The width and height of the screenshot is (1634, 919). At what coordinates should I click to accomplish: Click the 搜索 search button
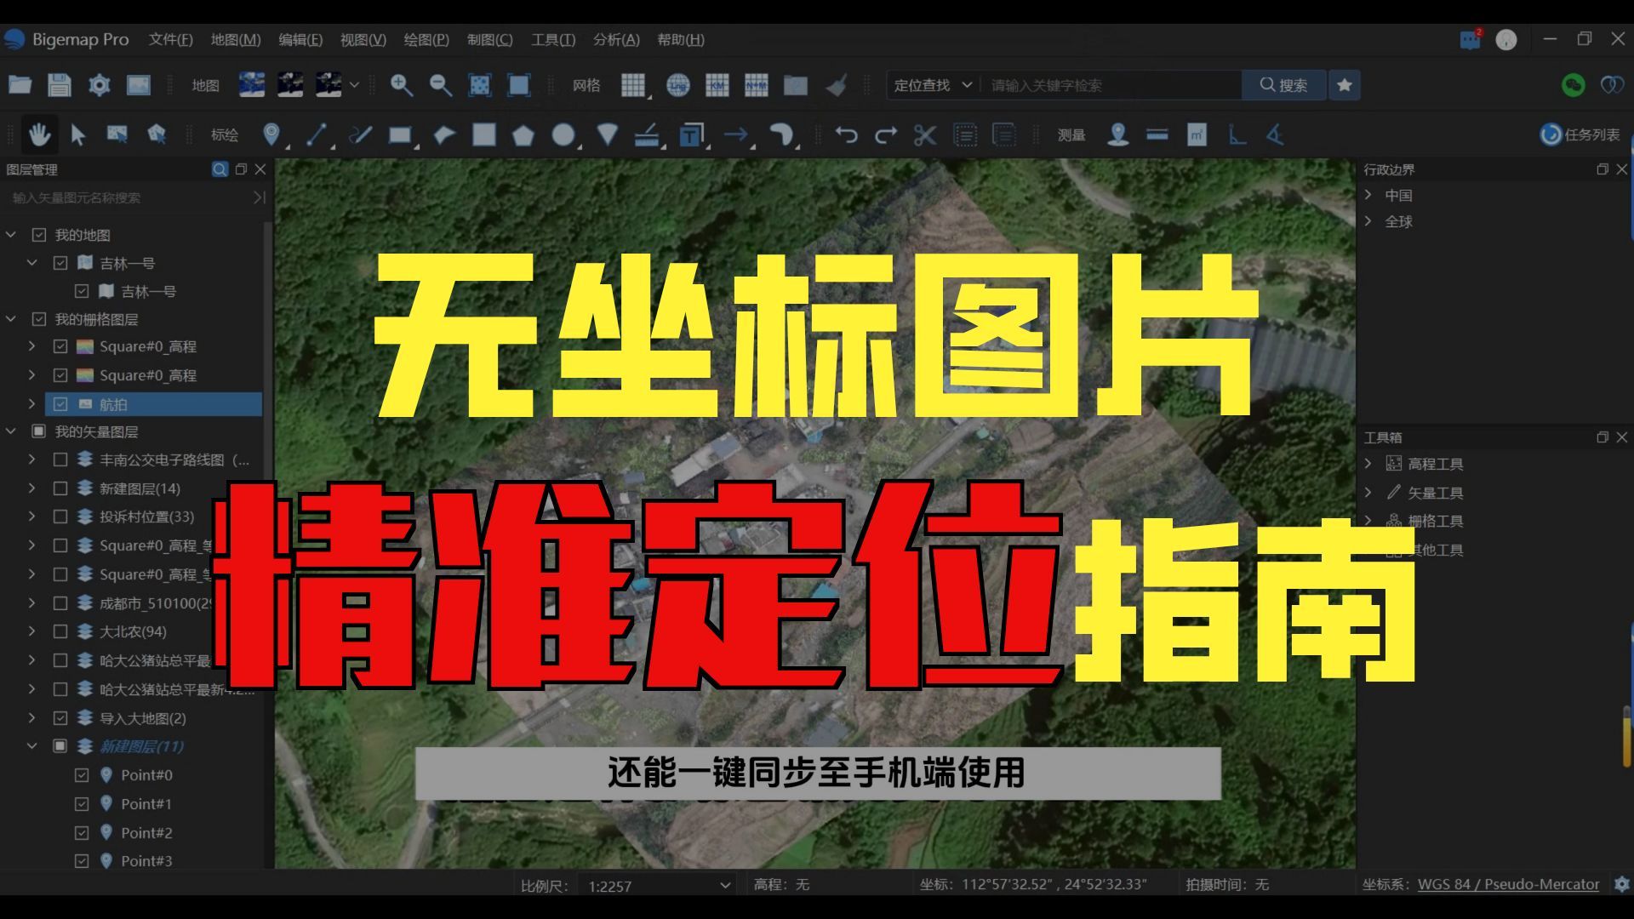tap(1283, 85)
